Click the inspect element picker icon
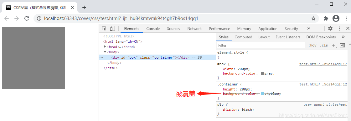 pos(104,28)
